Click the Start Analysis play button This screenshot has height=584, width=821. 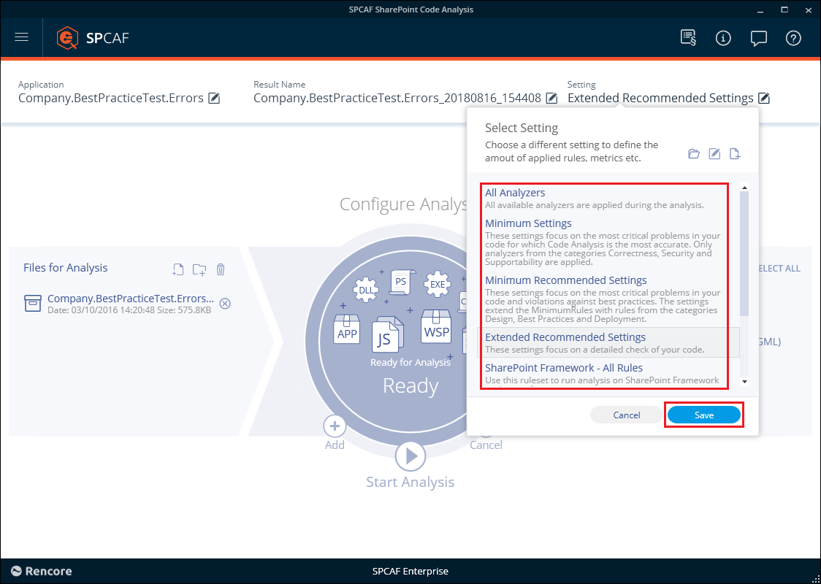410,456
